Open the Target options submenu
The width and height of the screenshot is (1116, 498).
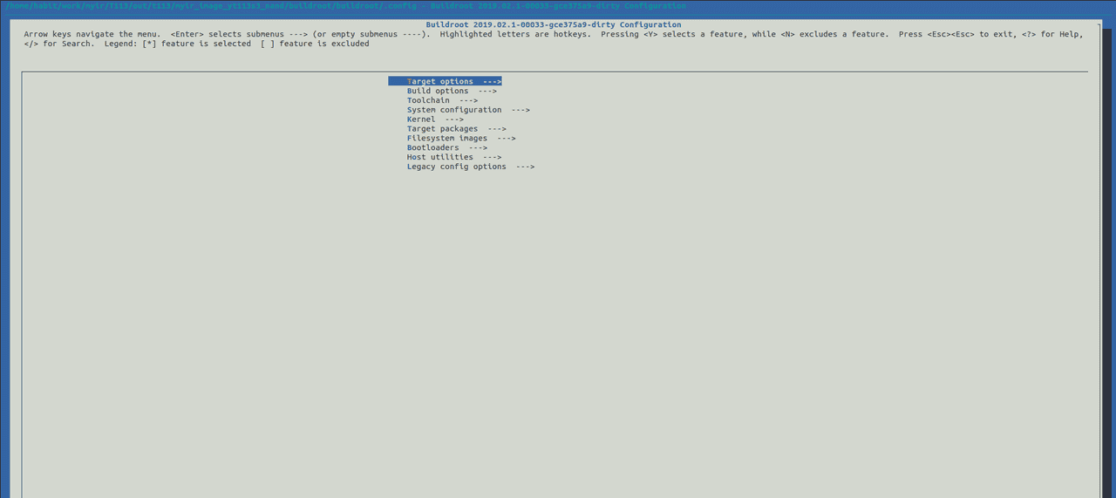445,81
